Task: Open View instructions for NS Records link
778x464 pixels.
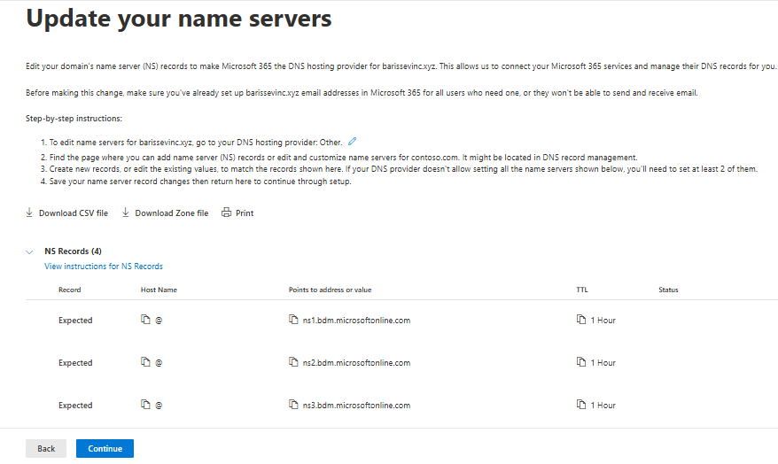Action: [x=104, y=267]
